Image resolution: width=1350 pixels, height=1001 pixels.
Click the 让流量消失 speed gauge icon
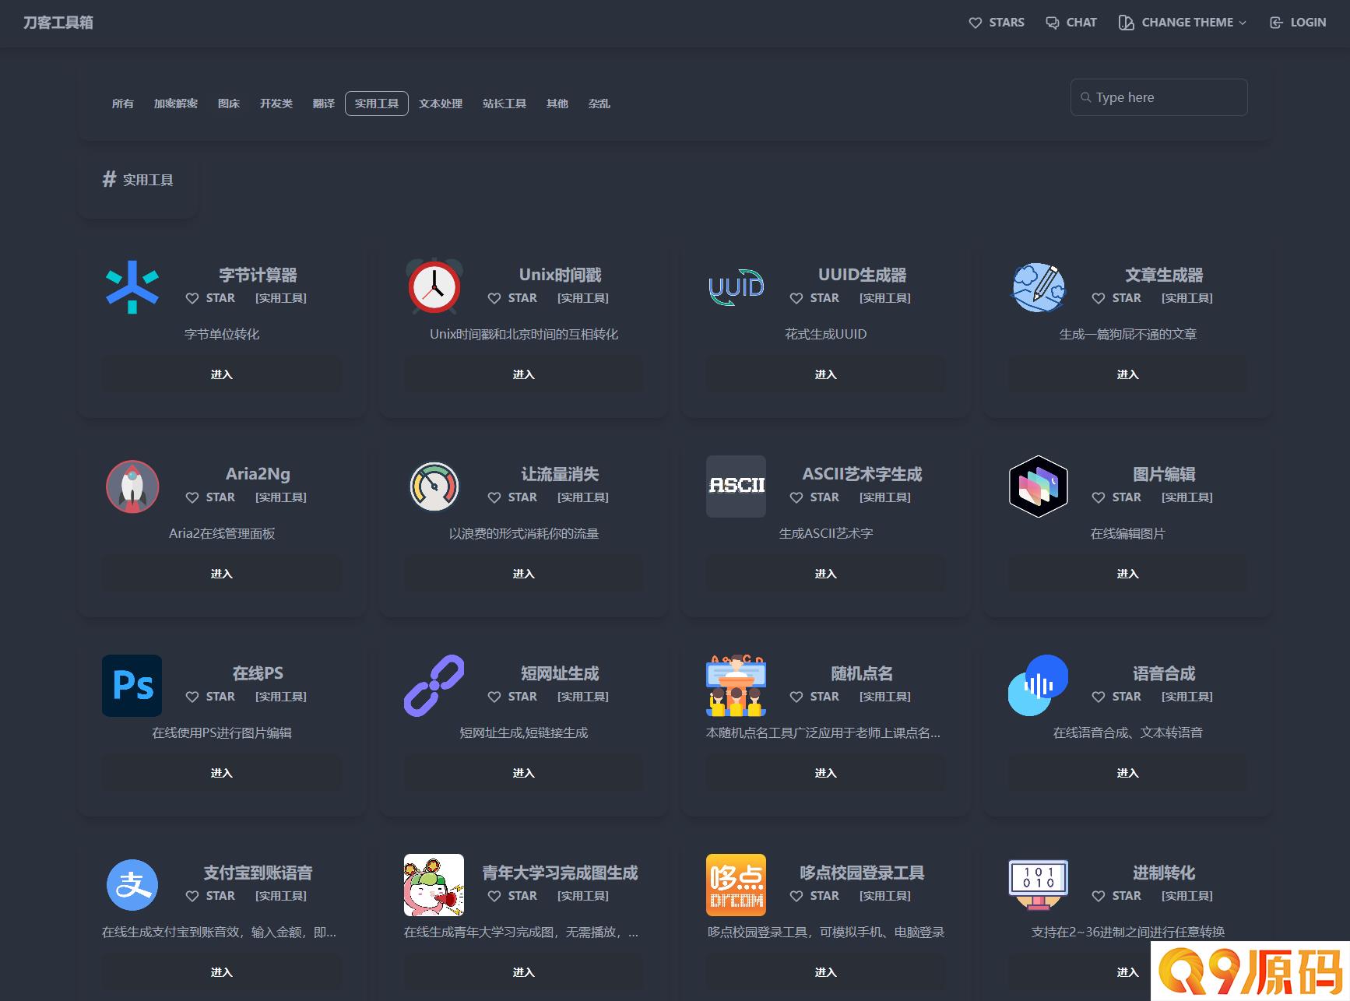(x=434, y=486)
